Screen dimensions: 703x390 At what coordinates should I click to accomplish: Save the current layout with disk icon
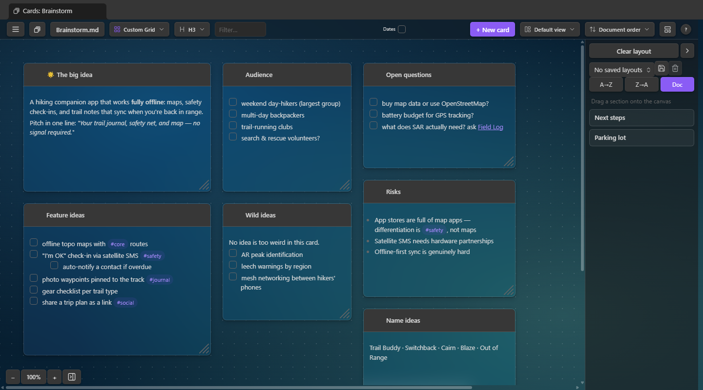662,68
